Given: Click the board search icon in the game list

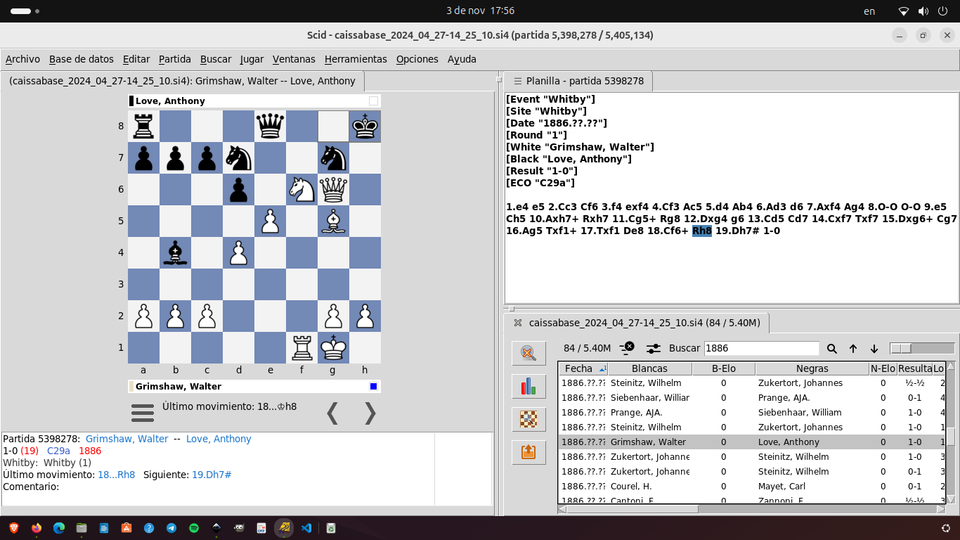Looking at the screenshot, I should coord(528,419).
